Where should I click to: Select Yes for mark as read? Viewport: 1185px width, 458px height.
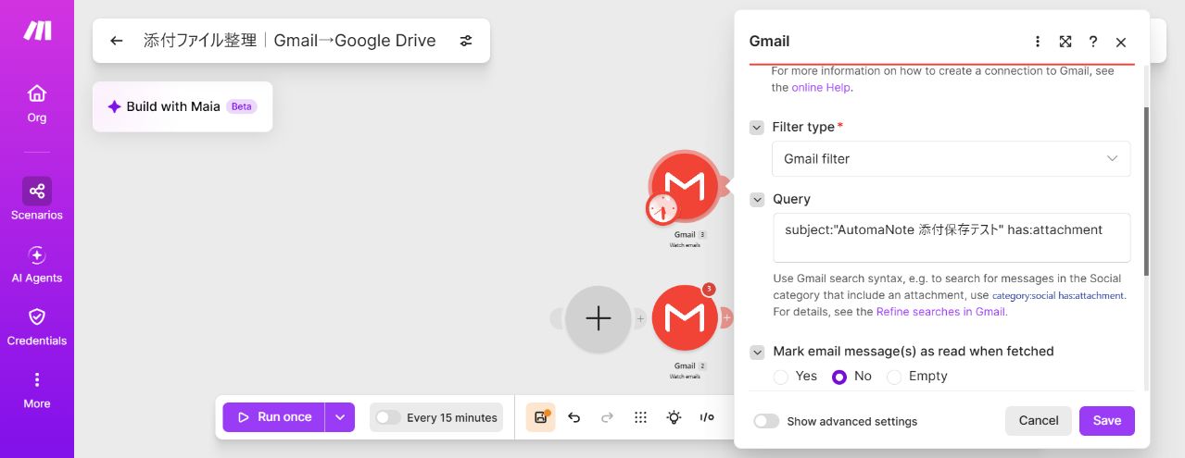pos(781,377)
